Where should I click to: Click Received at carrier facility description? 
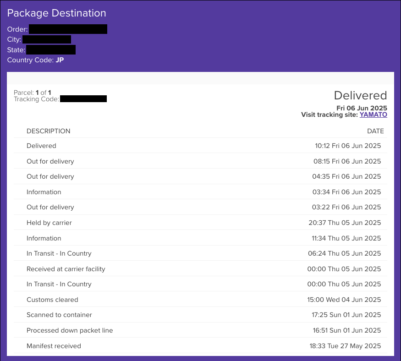[x=66, y=269]
